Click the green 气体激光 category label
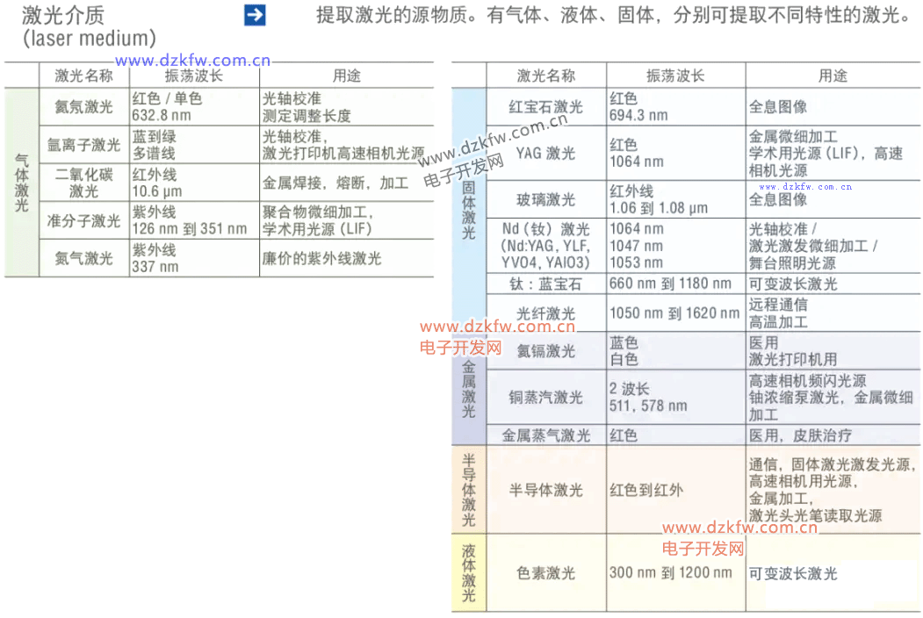Viewport: 923px width, 618px height. (22, 183)
